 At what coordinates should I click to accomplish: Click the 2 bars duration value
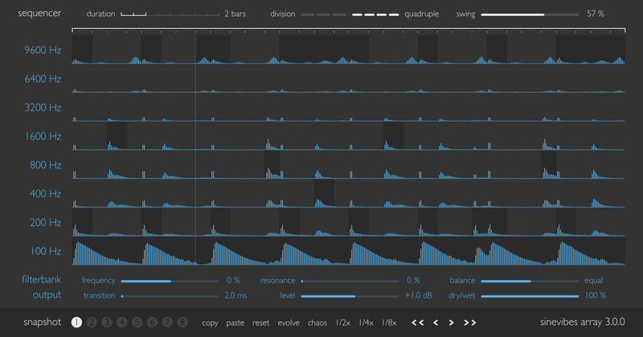coord(235,14)
